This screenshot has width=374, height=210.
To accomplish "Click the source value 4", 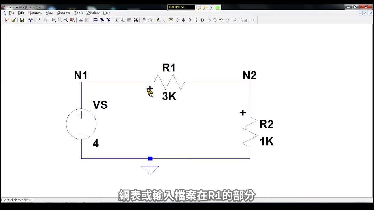I will pos(96,143).
